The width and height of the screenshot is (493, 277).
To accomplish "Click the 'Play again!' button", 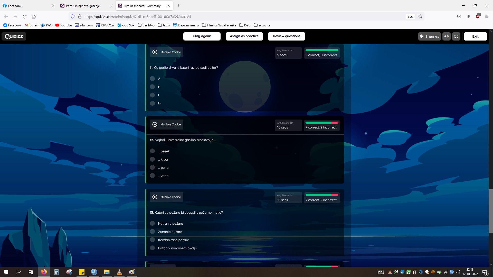I will [x=202, y=36].
